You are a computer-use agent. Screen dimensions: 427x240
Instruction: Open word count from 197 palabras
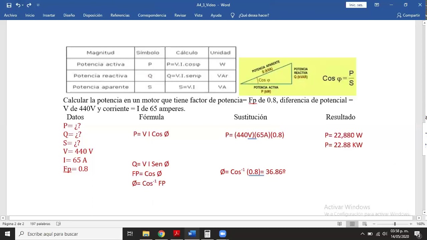coord(40,224)
